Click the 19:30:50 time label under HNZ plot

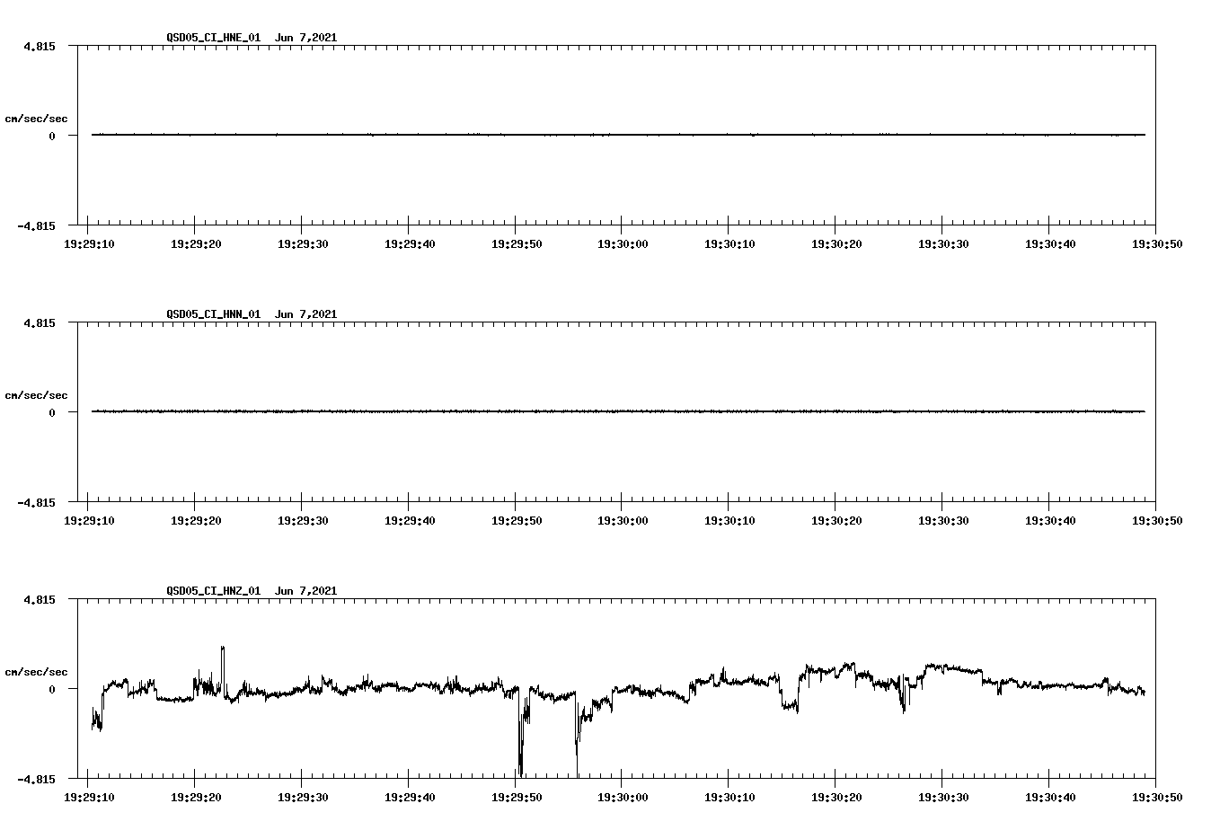point(1155,797)
